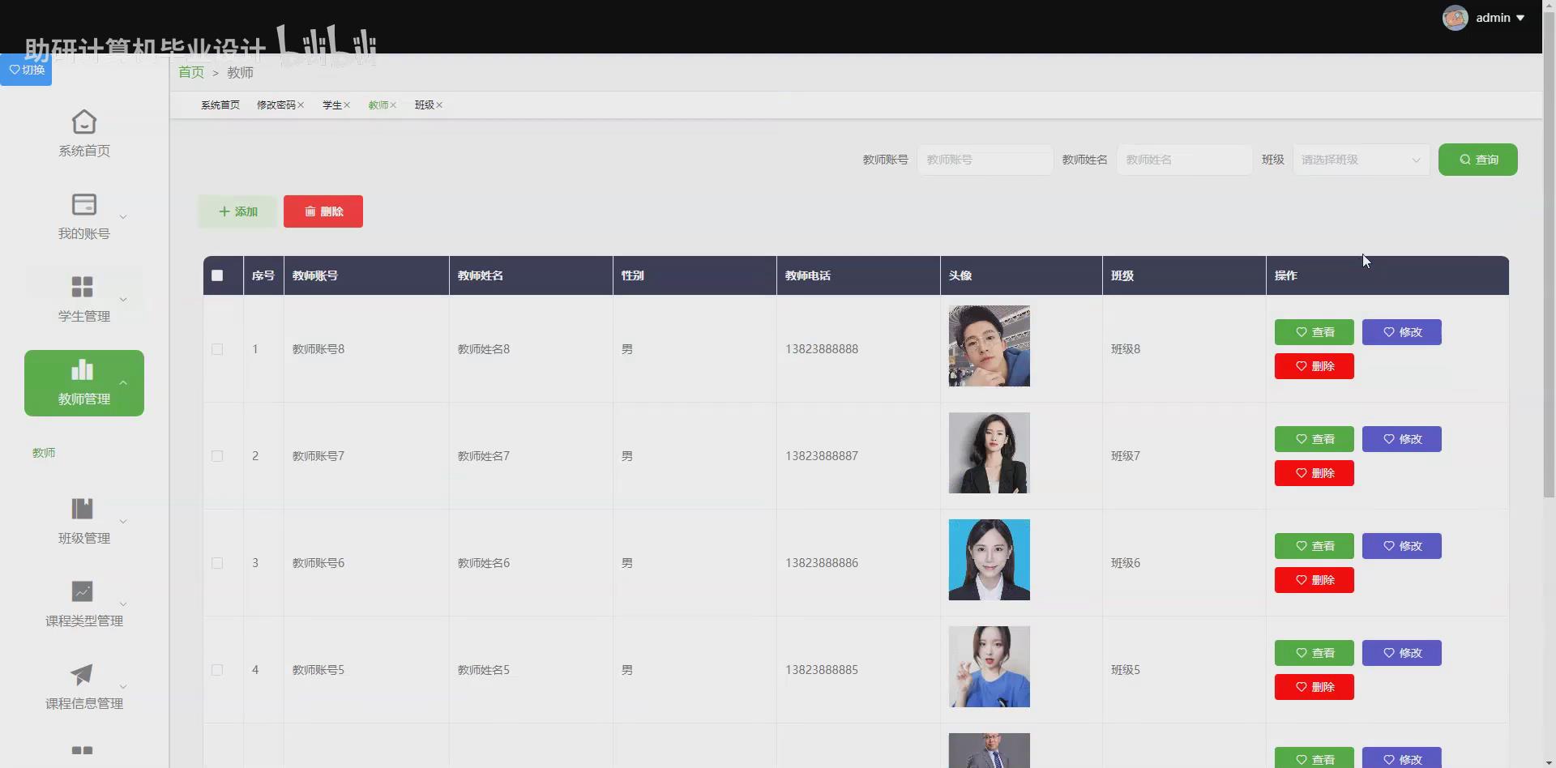Click the 教师账号 search input field
The width and height of the screenshot is (1556, 768).
[985, 160]
